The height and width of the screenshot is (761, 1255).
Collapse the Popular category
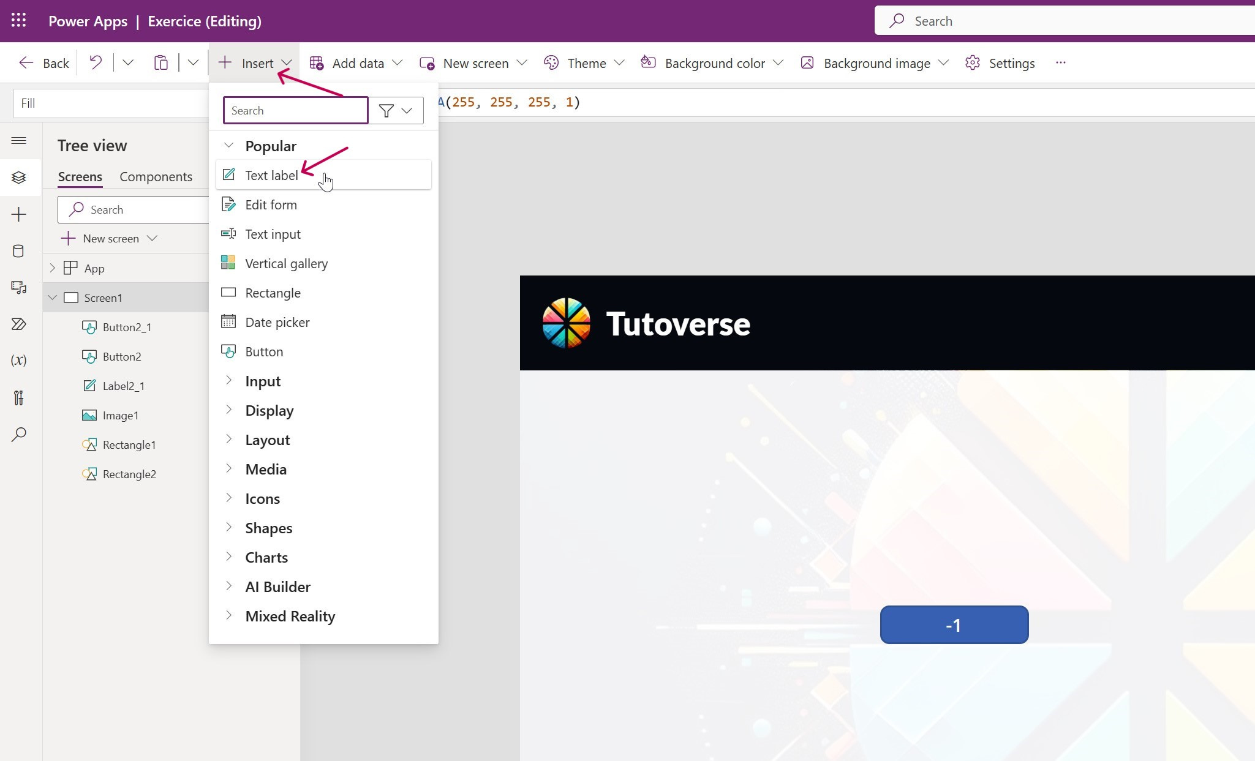(228, 146)
